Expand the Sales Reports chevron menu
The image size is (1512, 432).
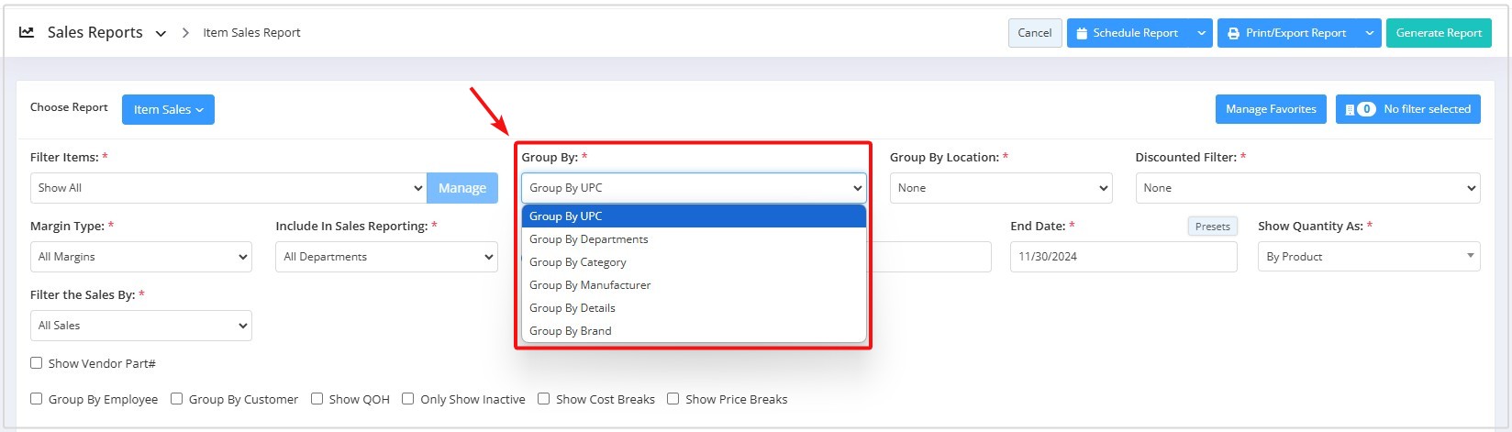click(x=161, y=33)
